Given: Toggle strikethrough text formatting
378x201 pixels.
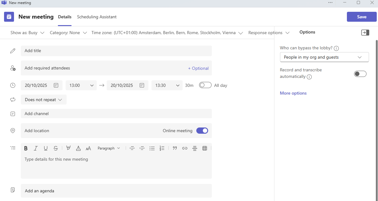Looking at the screenshot, I should (56, 148).
